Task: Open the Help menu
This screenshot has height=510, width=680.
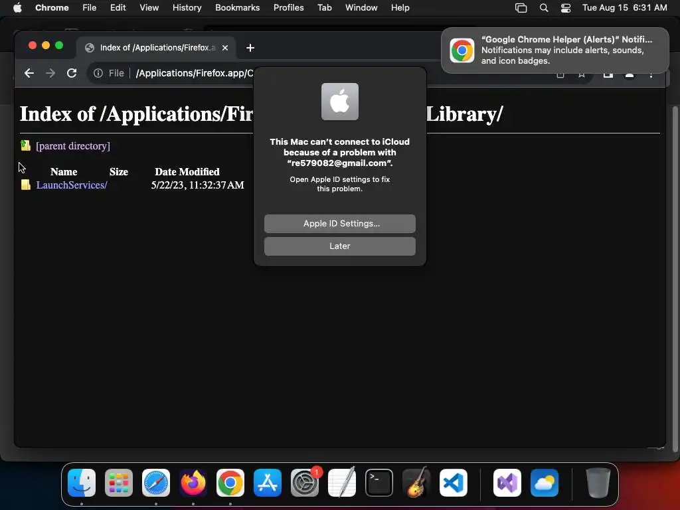Action: coord(400,7)
